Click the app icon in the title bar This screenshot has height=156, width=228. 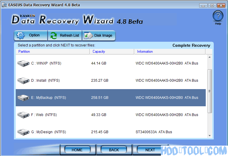coord(4,5)
